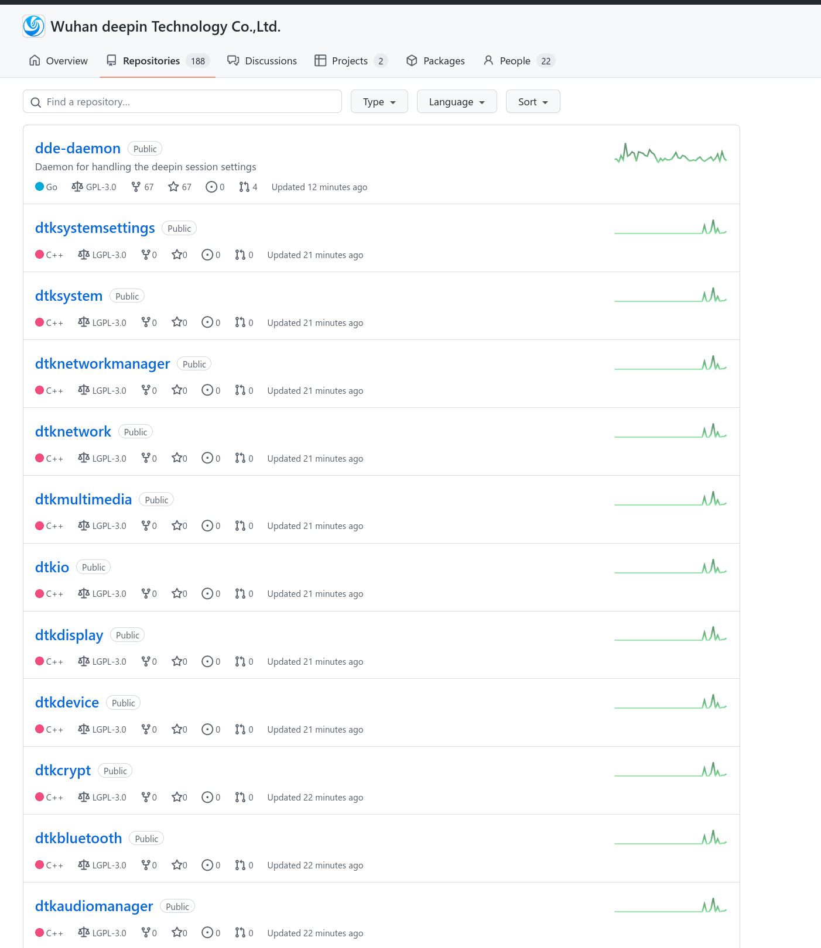Click the deepin organization logo avatar
This screenshot has height=948, width=821.
point(33,26)
